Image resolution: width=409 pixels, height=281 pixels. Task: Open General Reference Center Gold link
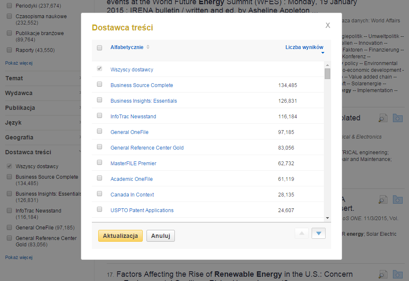click(147, 147)
